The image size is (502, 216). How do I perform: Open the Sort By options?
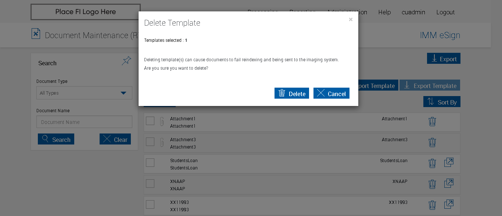pyautogui.click(x=442, y=102)
